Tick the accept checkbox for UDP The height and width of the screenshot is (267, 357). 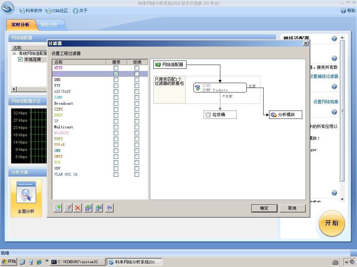tap(116, 168)
